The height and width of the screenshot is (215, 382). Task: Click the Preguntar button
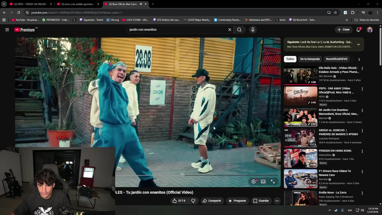pyautogui.click(x=237, y=201)
